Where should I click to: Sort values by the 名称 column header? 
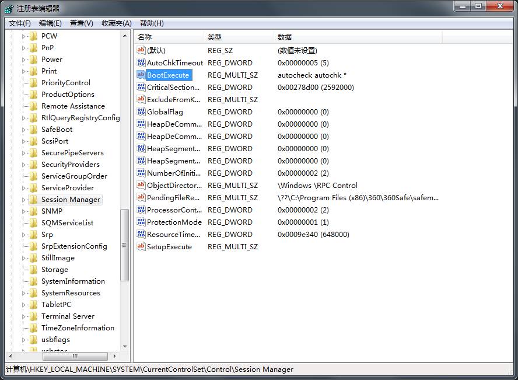(169, 37)
